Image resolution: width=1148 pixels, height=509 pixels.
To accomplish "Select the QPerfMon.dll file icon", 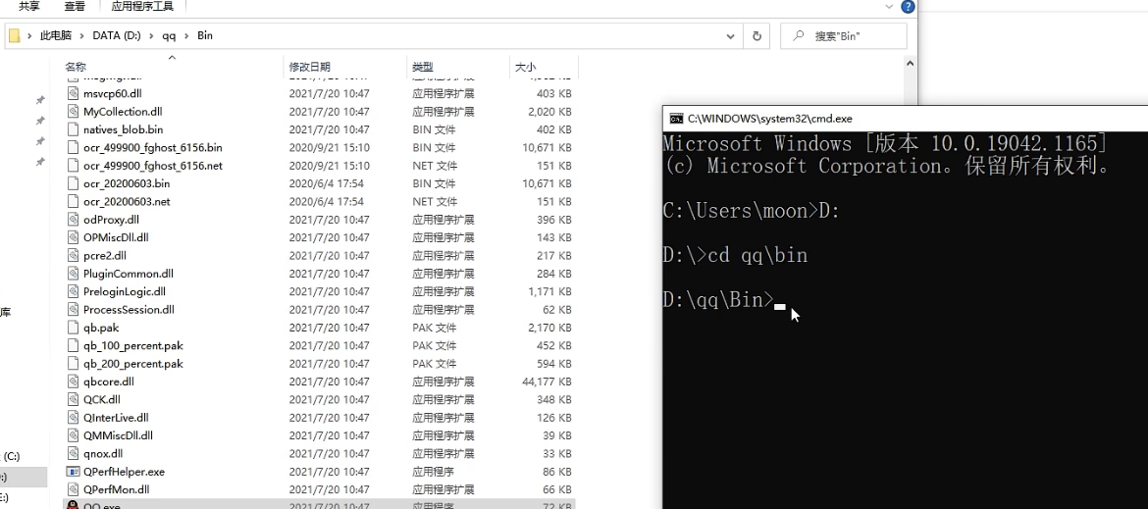I will (x=72, y=489).
